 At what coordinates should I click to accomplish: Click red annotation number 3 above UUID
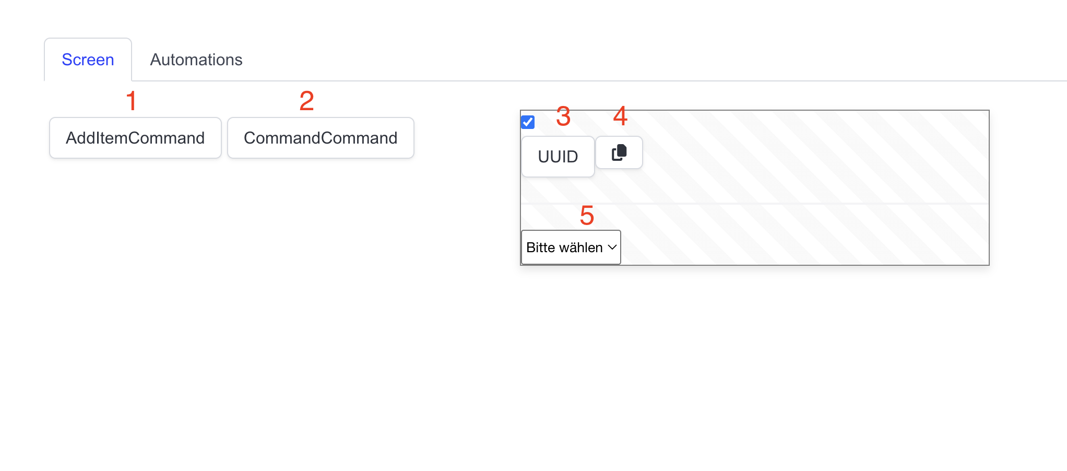563,116
